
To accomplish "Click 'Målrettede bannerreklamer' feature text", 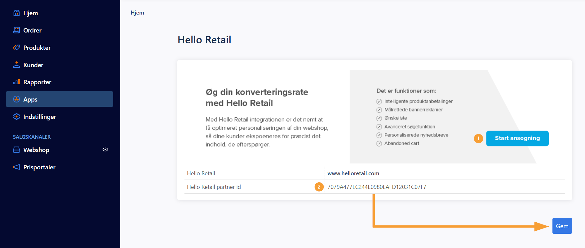I will coord(413,110).
